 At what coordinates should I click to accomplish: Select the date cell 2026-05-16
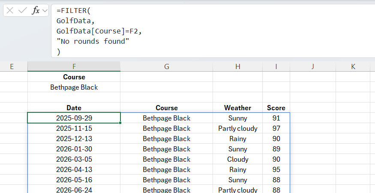pos(74,180)
